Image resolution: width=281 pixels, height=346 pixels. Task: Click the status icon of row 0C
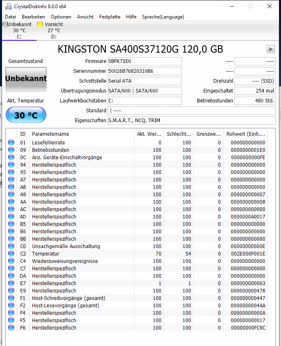[x=11, y=157]
